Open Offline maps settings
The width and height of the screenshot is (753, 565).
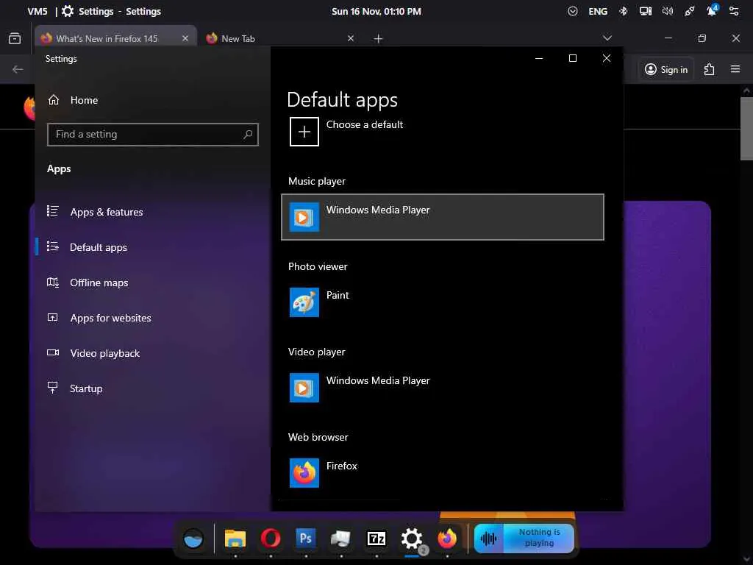[x=99, y=282]
